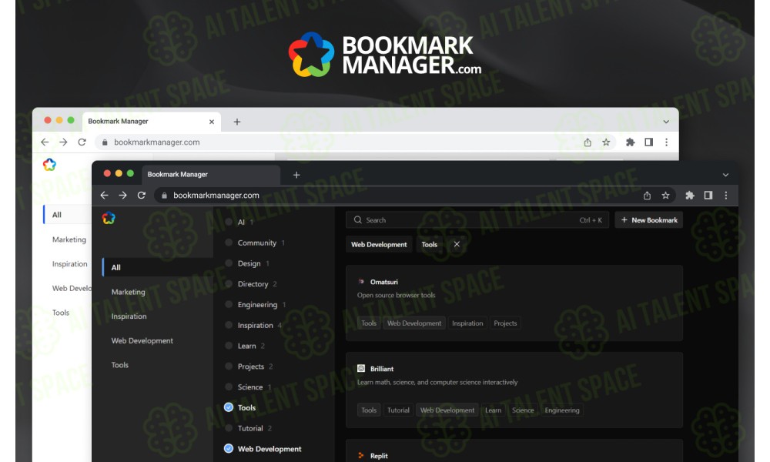Open Tools collection in dark window sidebar
This screenshot has width=770, height=462.
[120, 365]
